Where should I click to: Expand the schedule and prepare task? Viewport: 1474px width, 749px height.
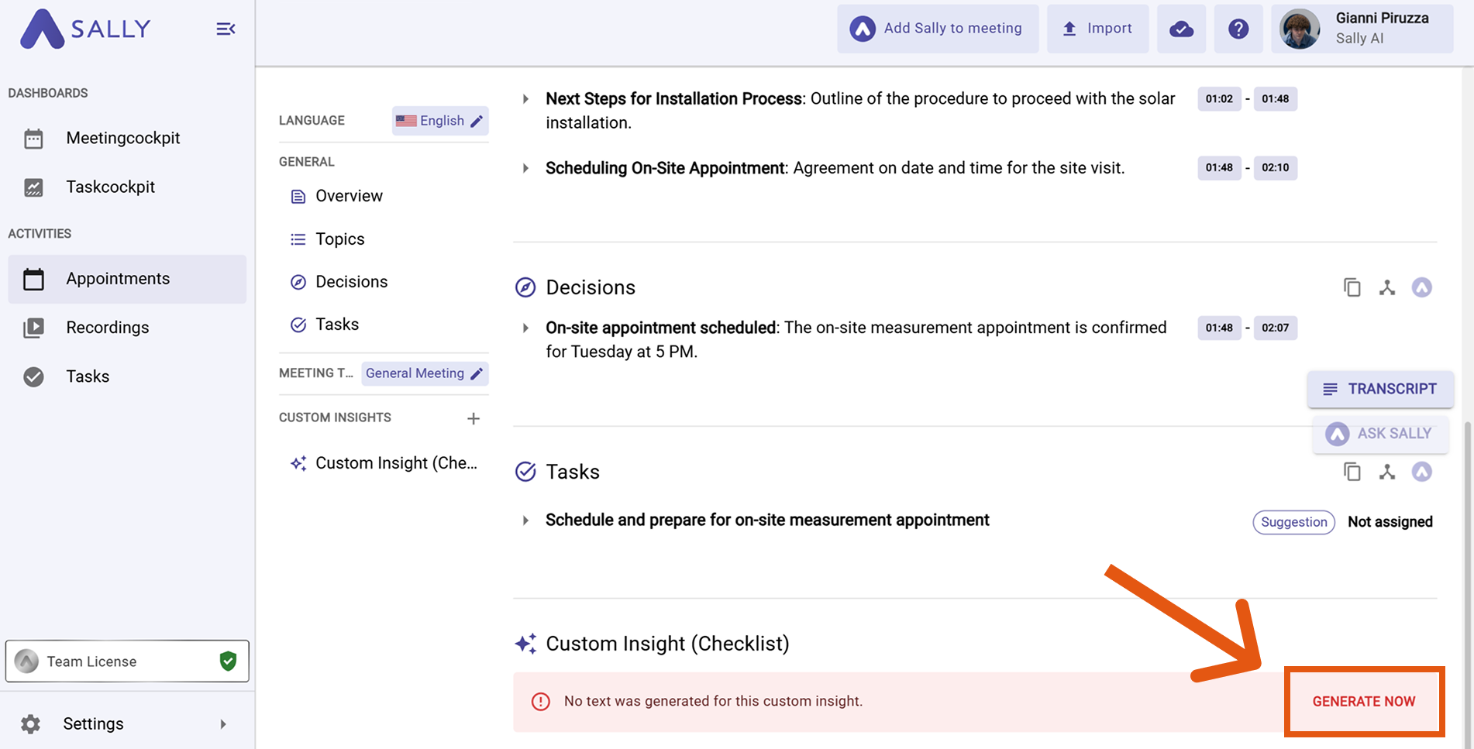click(525, 521)
